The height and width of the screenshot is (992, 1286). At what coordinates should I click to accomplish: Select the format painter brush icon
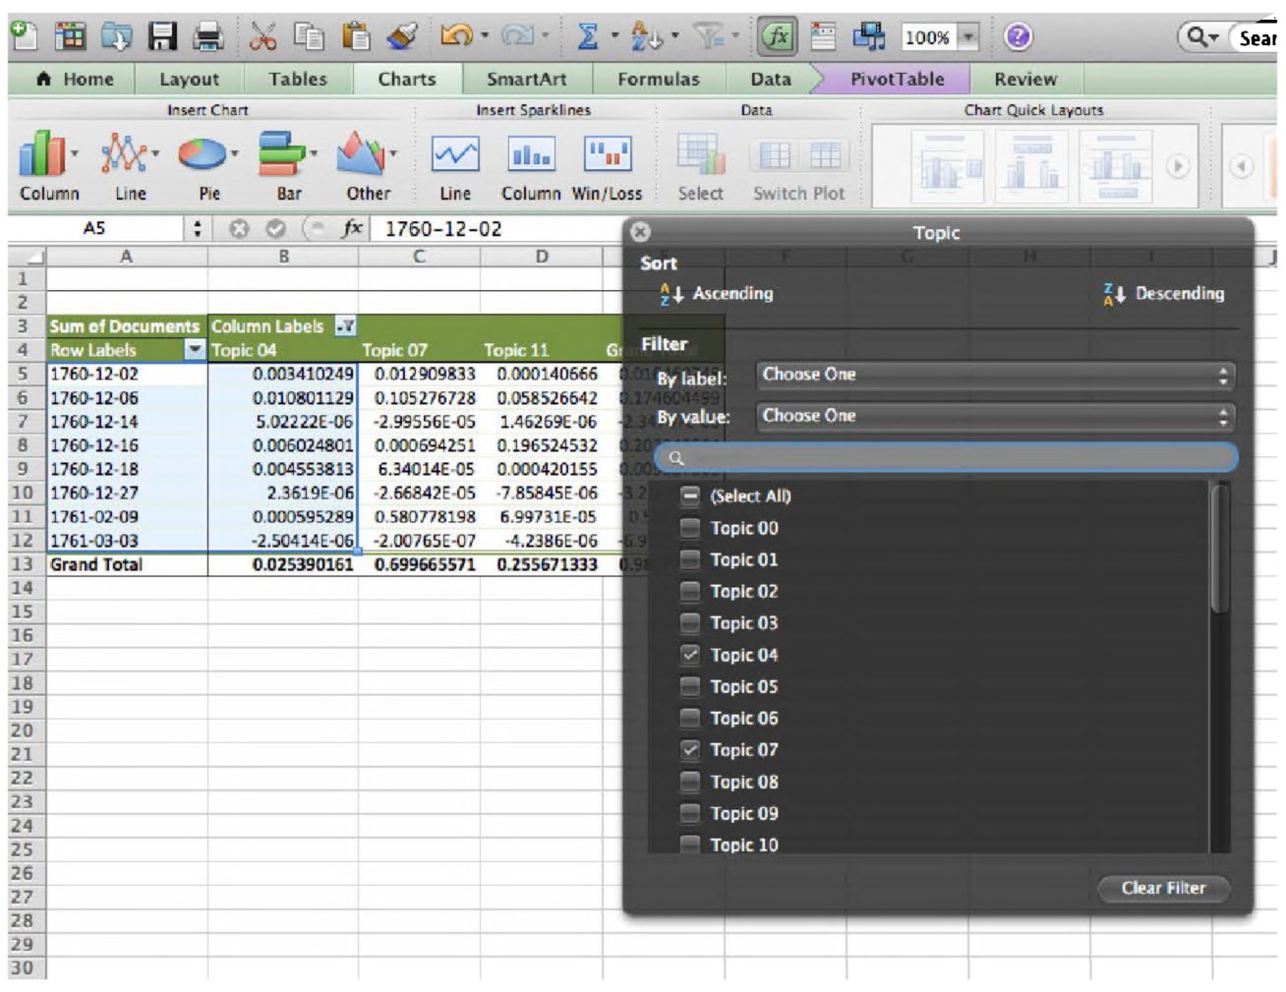pos(401,36)
